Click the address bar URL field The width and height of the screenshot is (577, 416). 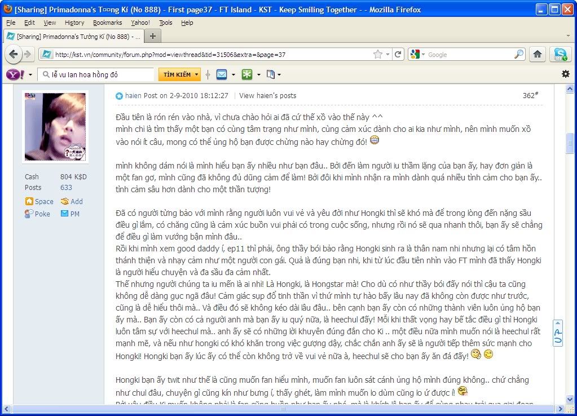[212, 55]
